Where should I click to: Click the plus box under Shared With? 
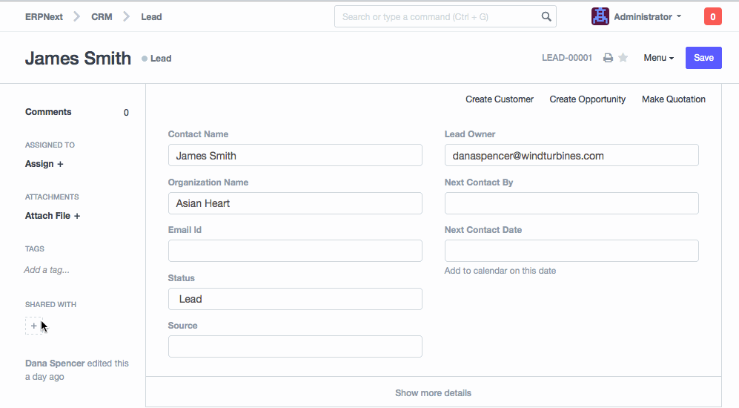point(33,326)
